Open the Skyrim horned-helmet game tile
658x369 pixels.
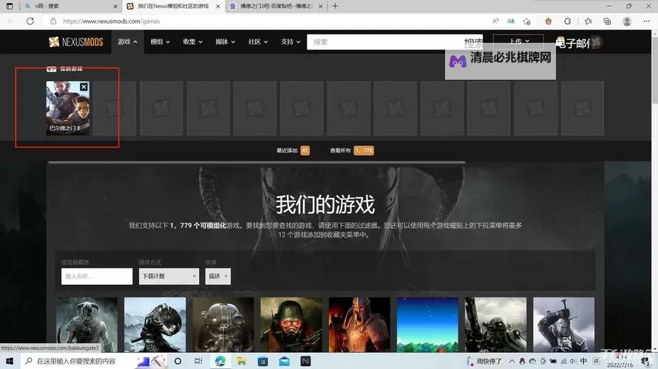(87, 325)
